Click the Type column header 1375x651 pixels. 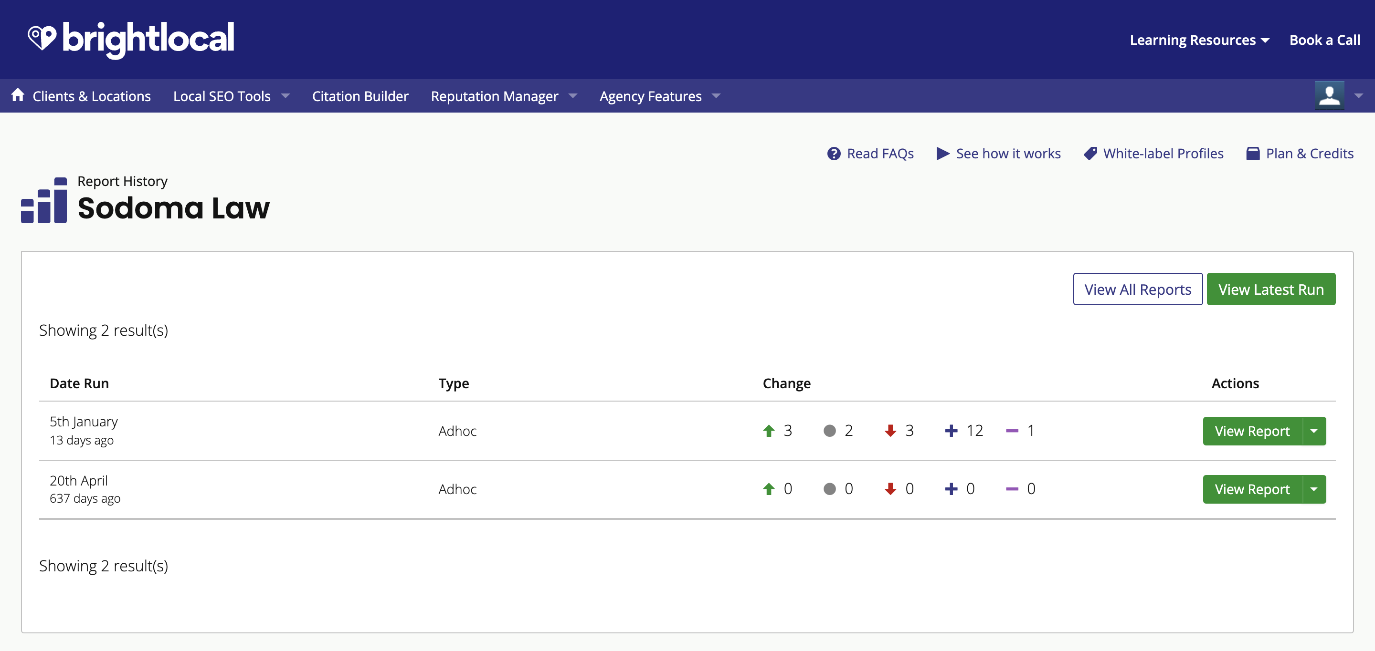click(x=454, y=383)
